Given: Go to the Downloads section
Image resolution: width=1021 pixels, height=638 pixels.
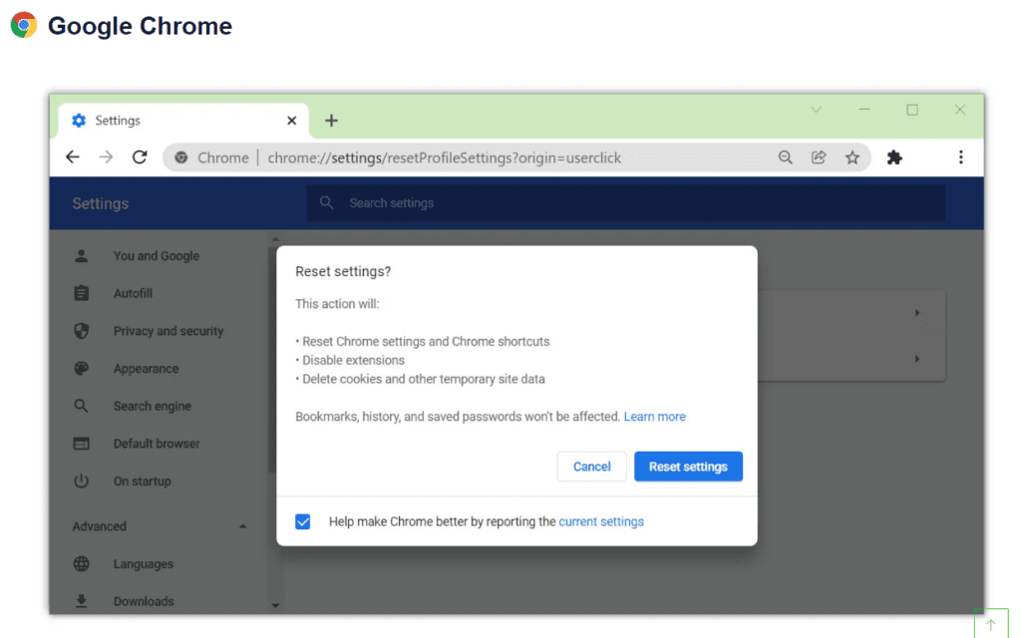Looking at the screenshot, I should [144, 601].
